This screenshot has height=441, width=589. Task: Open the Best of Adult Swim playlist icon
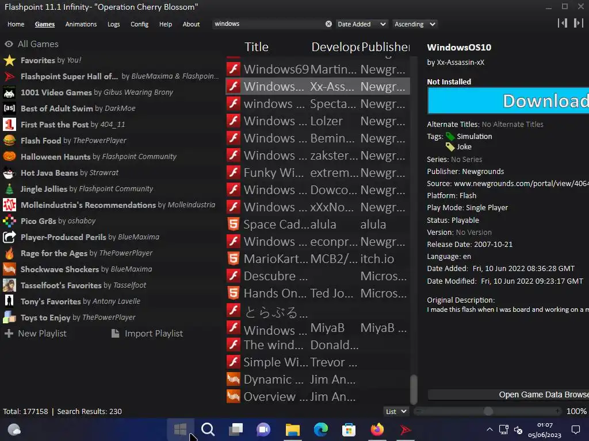point(9,109)
